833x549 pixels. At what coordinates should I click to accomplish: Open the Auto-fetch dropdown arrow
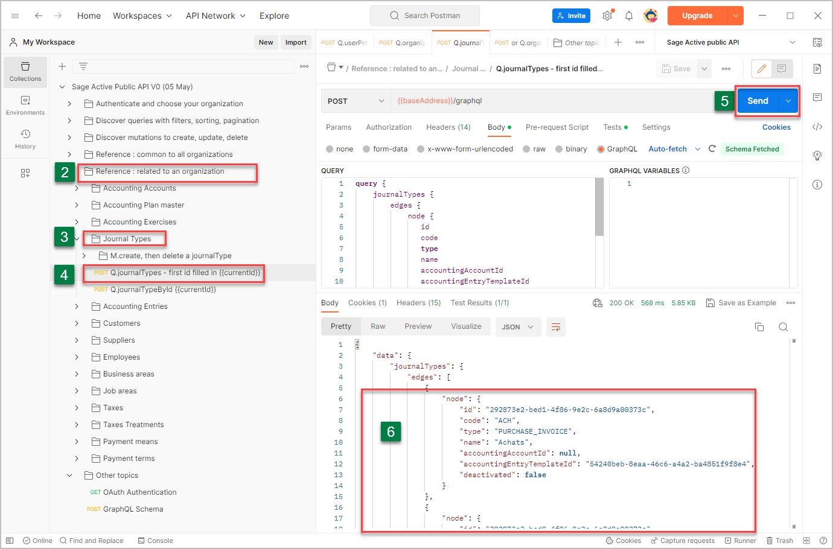tap(698, 149)
